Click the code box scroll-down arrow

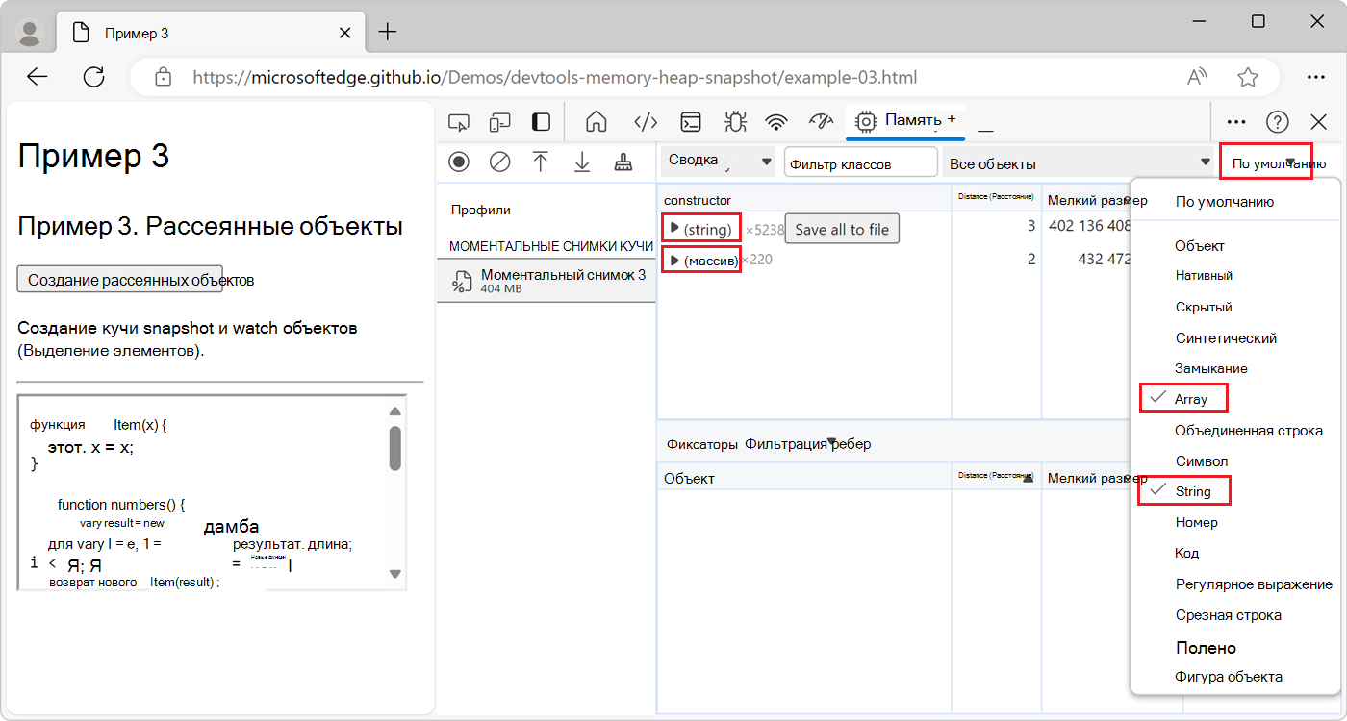pos(394,574)
